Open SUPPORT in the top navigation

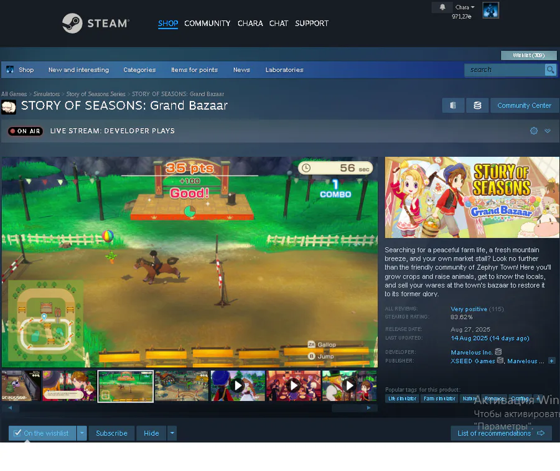[312, 24]
